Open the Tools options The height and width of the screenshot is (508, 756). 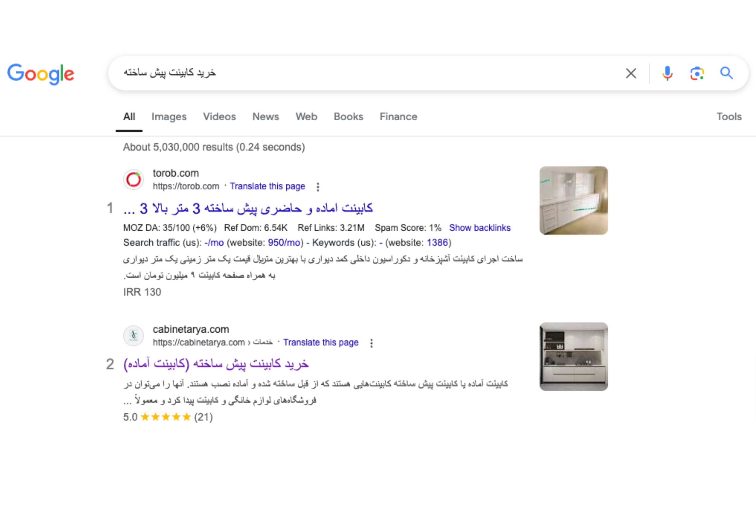[x=729, y=117]
